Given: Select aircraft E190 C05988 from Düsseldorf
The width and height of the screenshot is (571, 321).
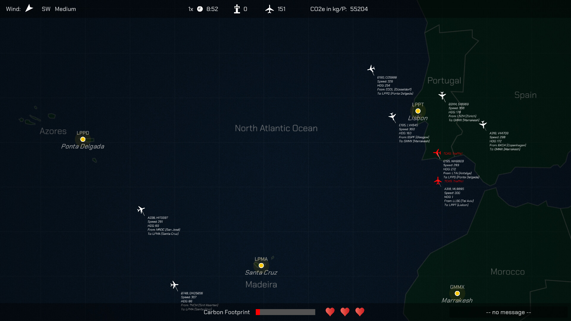Looking at the screenshot, I should tap(371, 69).
